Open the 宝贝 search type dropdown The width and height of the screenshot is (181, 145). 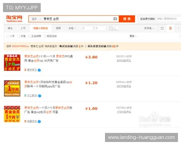coord(37,19)
